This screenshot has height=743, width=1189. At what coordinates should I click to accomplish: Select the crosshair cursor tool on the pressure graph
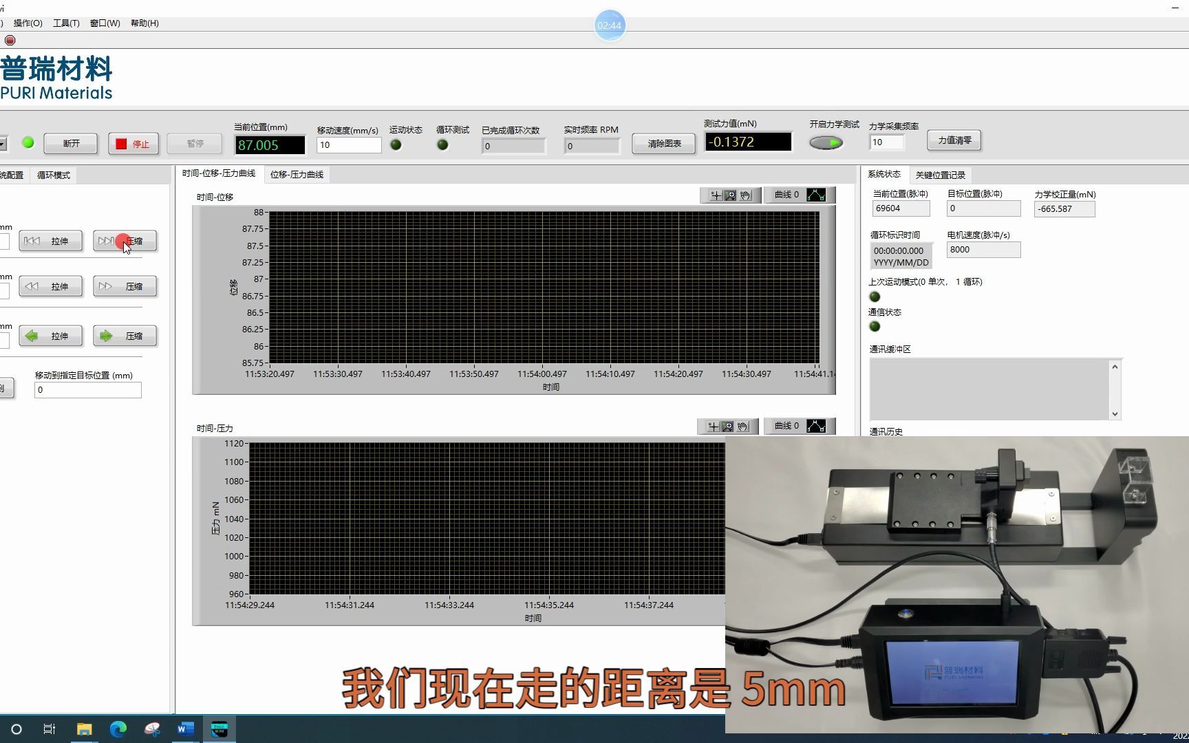click(714, 427)
